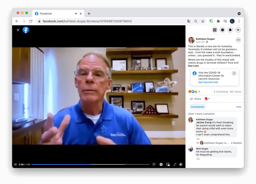Viewport: 256px width, 184px height.
Task: Open the Facebook apps grid menu
Action: (x=214, y=30)
